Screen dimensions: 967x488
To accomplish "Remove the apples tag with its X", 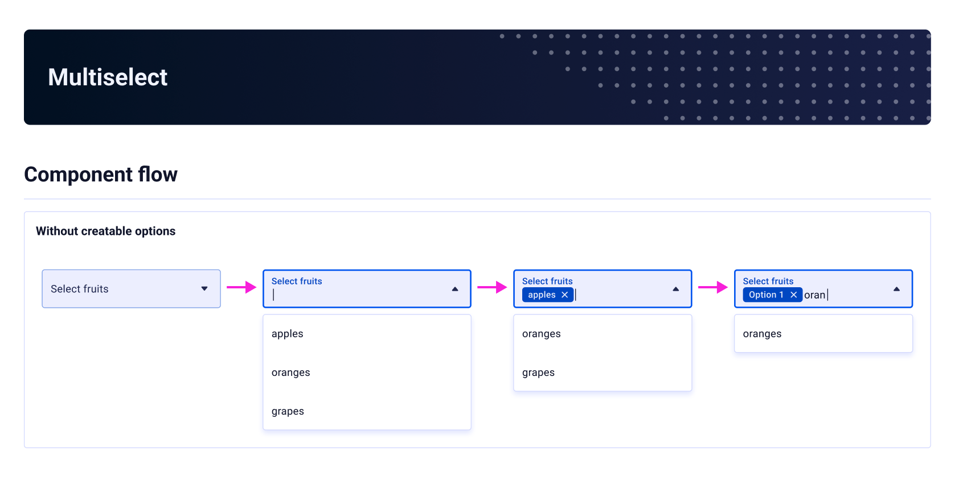I will [x=564, y=295].
